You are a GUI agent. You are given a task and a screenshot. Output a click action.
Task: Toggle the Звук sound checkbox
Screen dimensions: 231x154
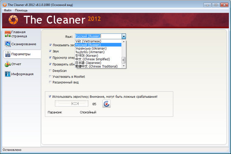tap(50, 51)
